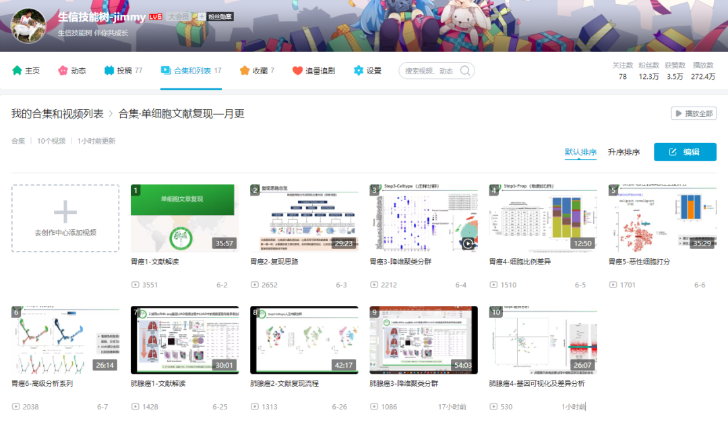This screenshot has width=728, height=423.
Task: Click the title 胃癌1-文献解读
Action: pos(154,262)
